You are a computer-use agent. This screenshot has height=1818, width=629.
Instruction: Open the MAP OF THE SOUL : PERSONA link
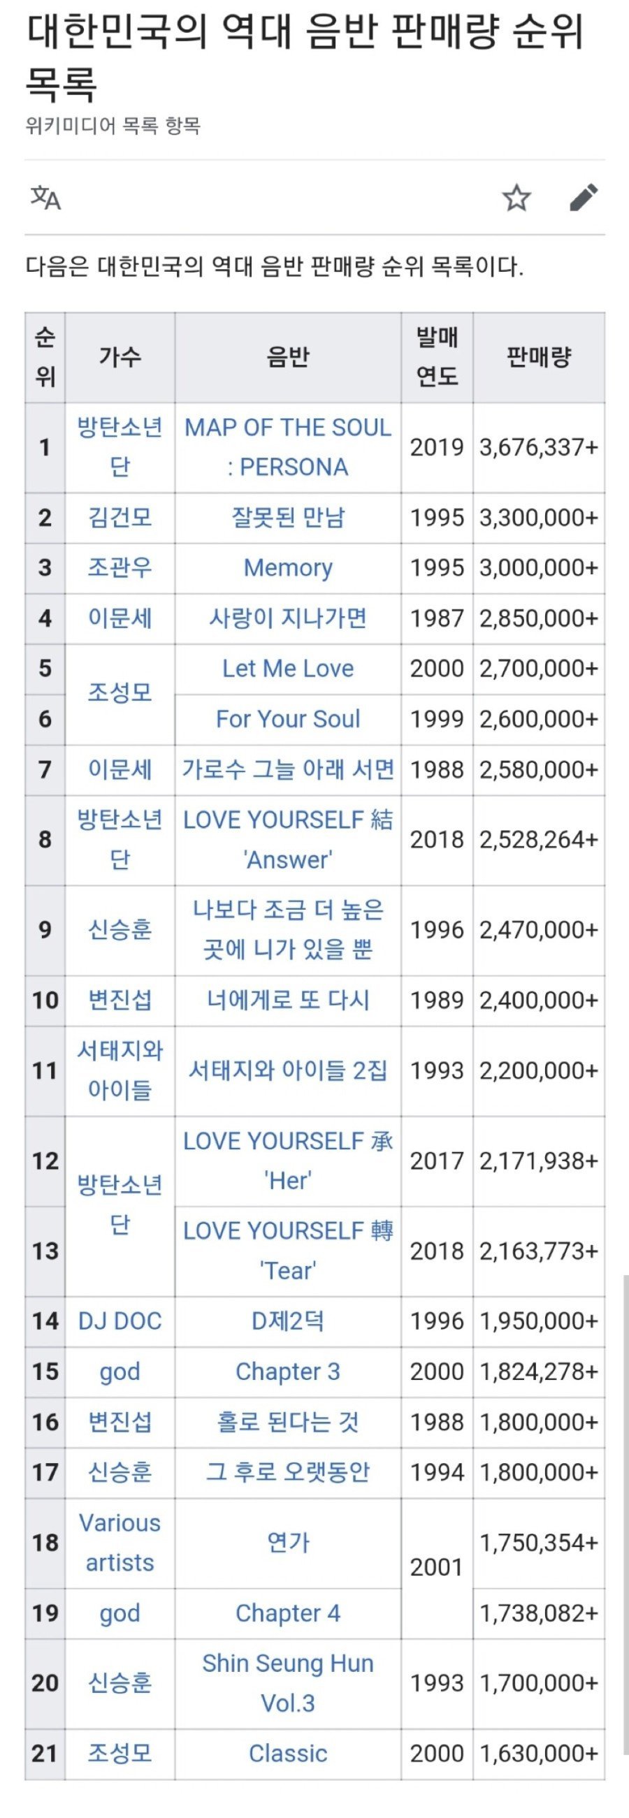(x=288, y=446)
